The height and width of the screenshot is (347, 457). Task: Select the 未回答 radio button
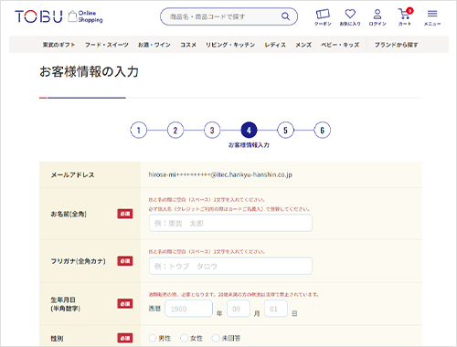[216, 338]
